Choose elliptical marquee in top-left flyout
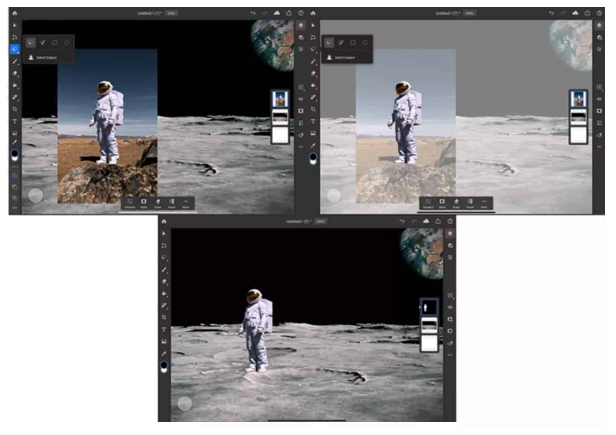 coord(66,43)
